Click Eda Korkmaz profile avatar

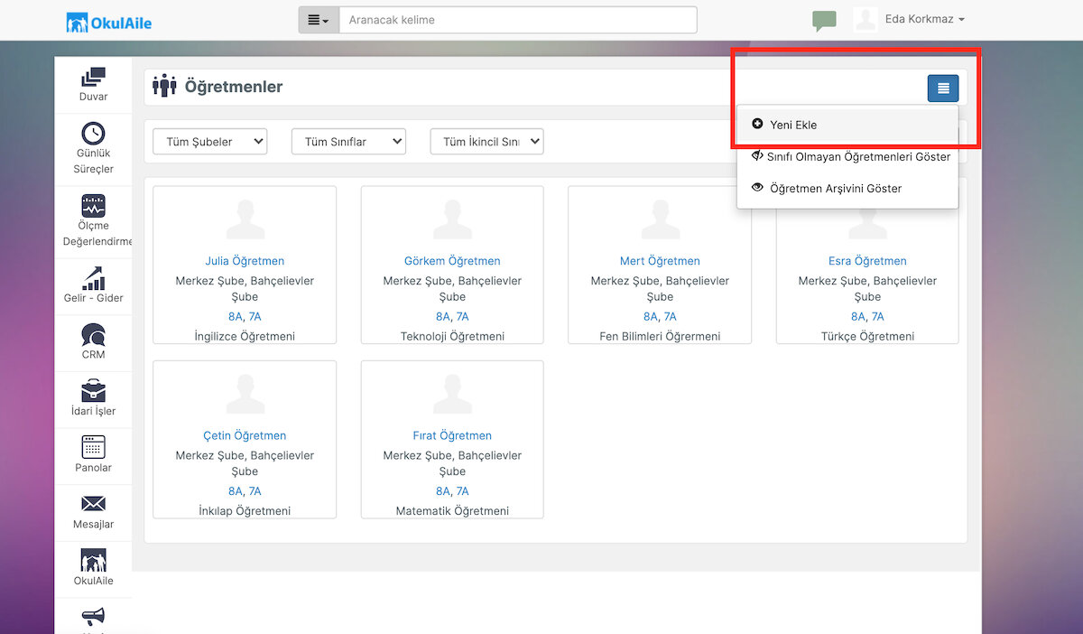coord(865,19)
